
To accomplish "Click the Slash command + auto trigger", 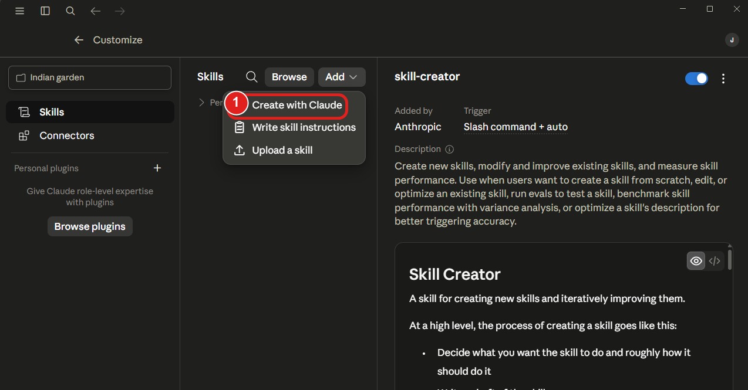I will click(515, 127).
